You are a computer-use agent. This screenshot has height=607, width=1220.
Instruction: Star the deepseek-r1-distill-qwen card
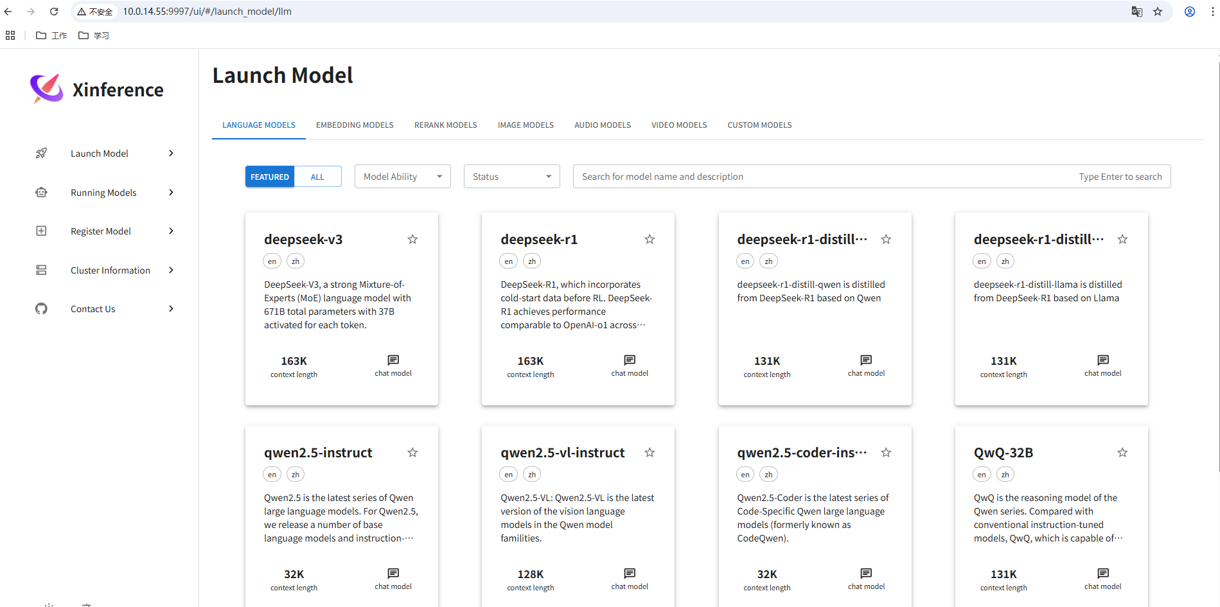coord(886,239)
